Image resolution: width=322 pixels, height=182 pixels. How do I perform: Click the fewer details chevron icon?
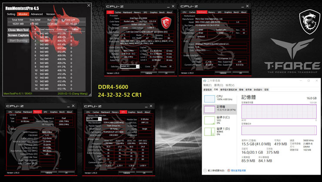click(x=205, y=170)
